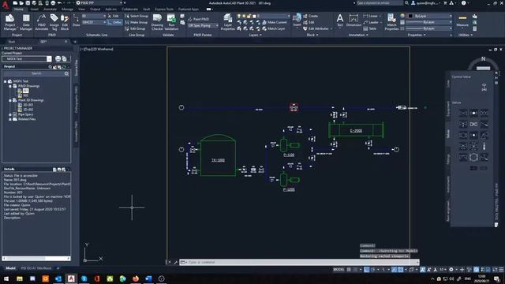The image size is (505, 284).
Task: Open the Drawing Checker tool
Action: tap(157, 21)
